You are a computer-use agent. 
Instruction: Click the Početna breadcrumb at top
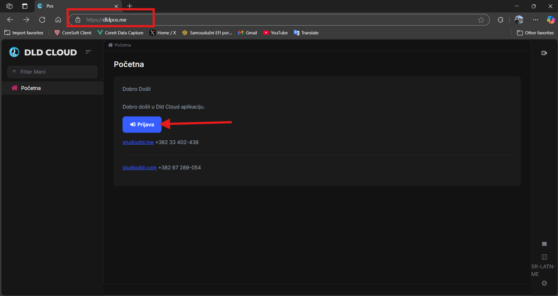click(120, 45)
